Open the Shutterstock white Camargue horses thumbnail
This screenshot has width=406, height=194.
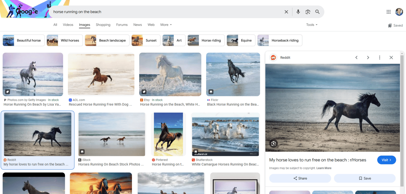pyautogui.click(x=225, y=134)
